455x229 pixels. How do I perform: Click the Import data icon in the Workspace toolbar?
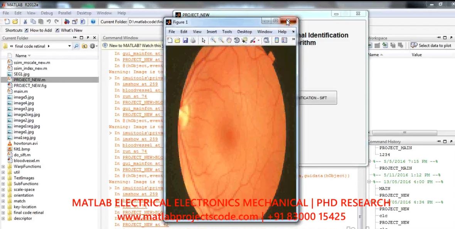tap(385, 45)
